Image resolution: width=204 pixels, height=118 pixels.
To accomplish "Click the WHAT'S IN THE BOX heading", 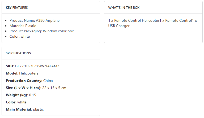I will tap(124, 8).
